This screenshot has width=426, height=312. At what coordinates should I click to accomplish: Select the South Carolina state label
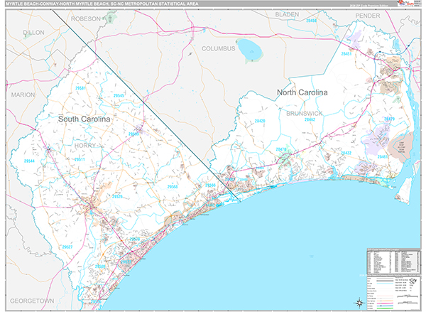click(84, 119)
